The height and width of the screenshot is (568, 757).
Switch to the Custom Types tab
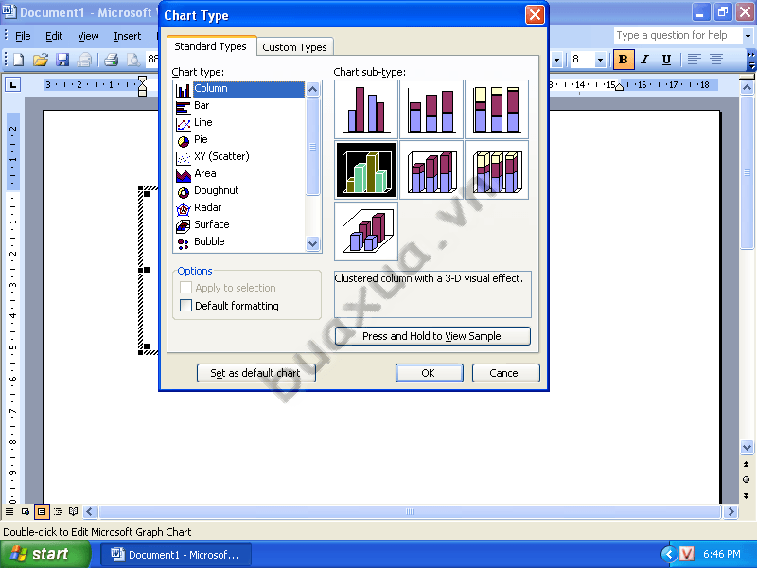[x=294, y=47]
